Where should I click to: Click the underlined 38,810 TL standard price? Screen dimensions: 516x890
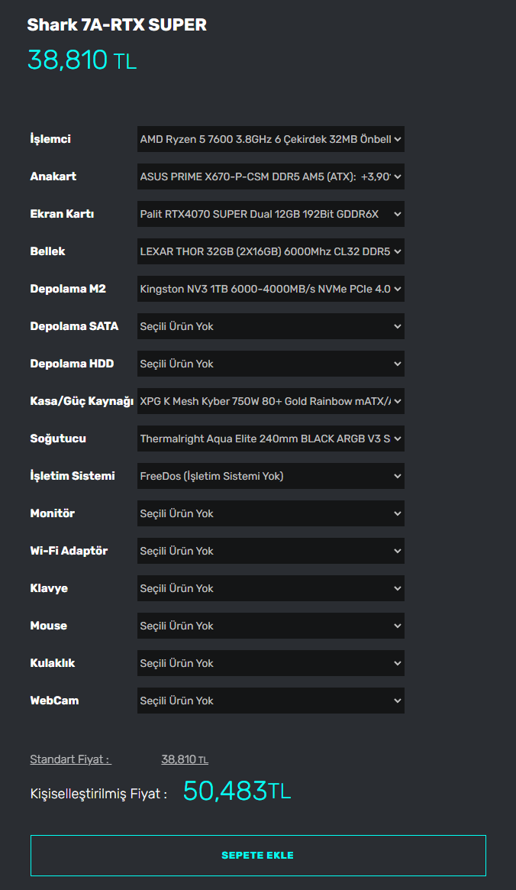pyautogui.click(x=184, y=759)
